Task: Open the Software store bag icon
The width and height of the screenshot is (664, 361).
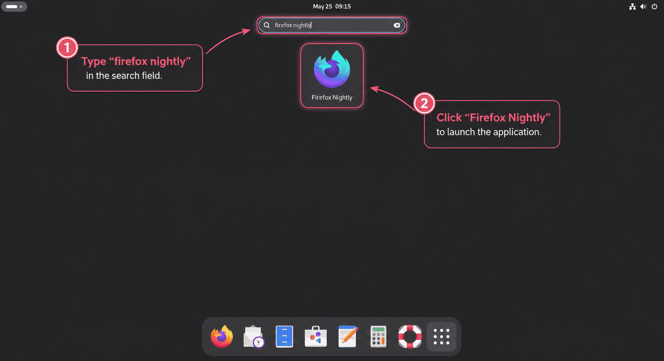Action: [316, 336]
